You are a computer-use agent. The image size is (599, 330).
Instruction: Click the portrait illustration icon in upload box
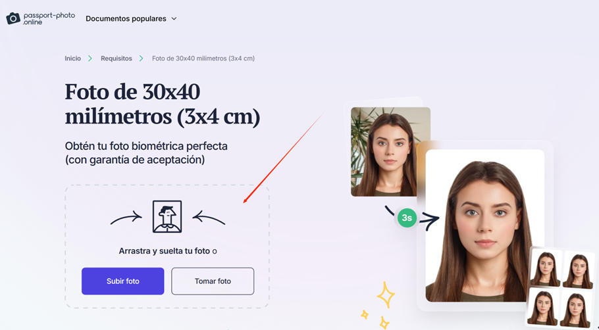pos(167,217)
